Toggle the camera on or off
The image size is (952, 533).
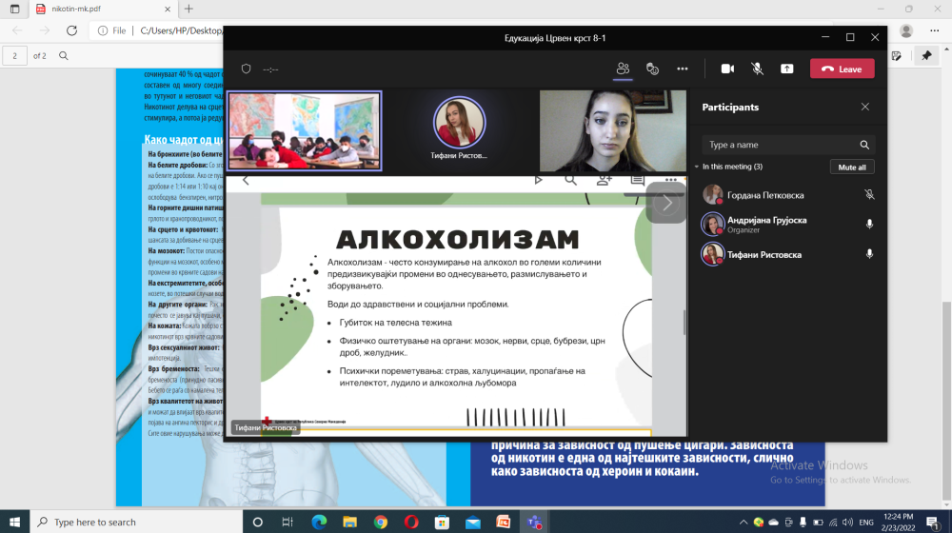click(x=727, y=69)
